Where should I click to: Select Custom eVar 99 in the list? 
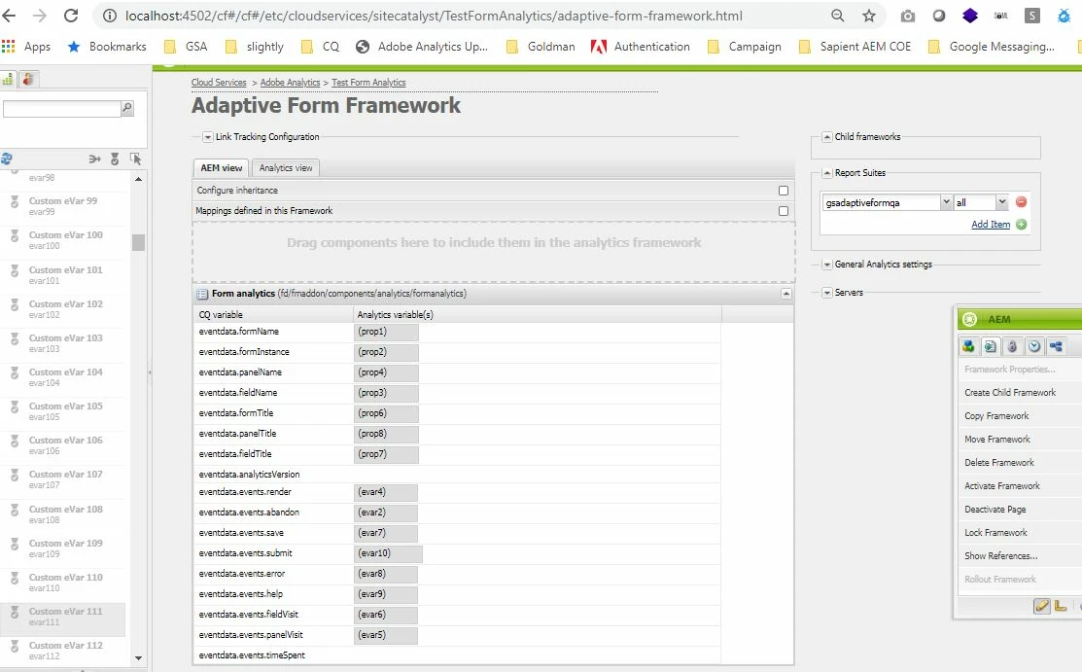tap(63, 206)
